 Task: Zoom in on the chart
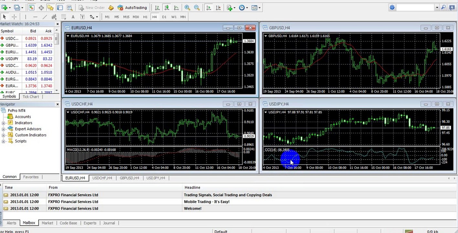coord(187,7)
